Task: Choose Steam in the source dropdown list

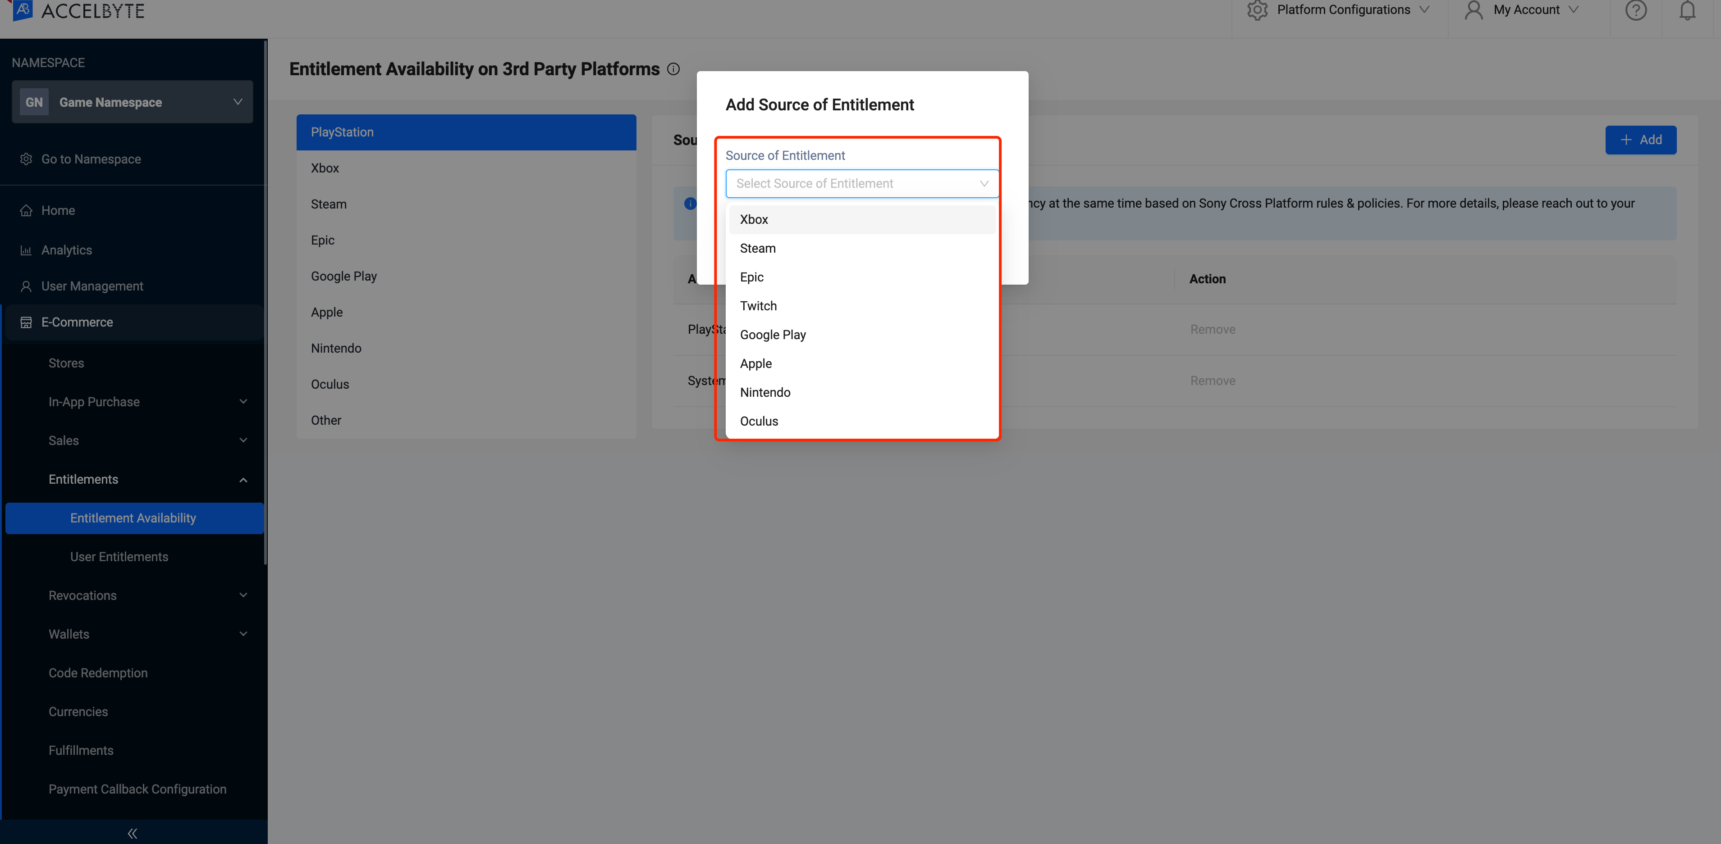Action: click(862, 249)
